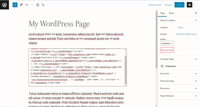Viewport: 200px width, 107px height.
Task: Select the Tools pencil icon
Action: pyautogui.click(x=21, y=5)
